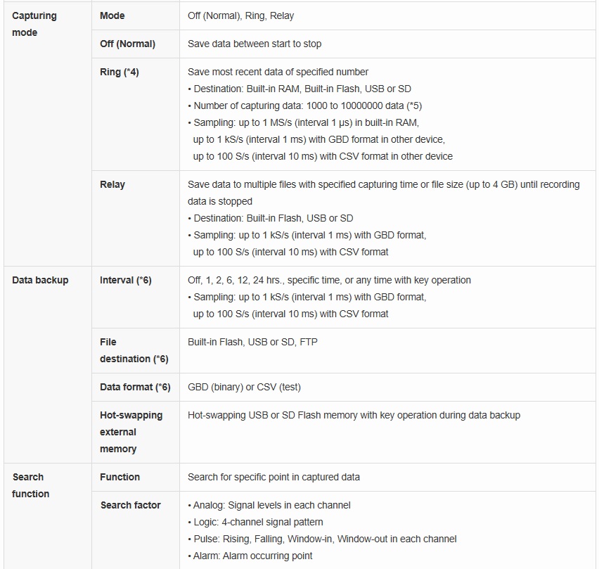Click the Capturing mode category cell
This screenshot has height=569, width=599.
click(34, 24)
